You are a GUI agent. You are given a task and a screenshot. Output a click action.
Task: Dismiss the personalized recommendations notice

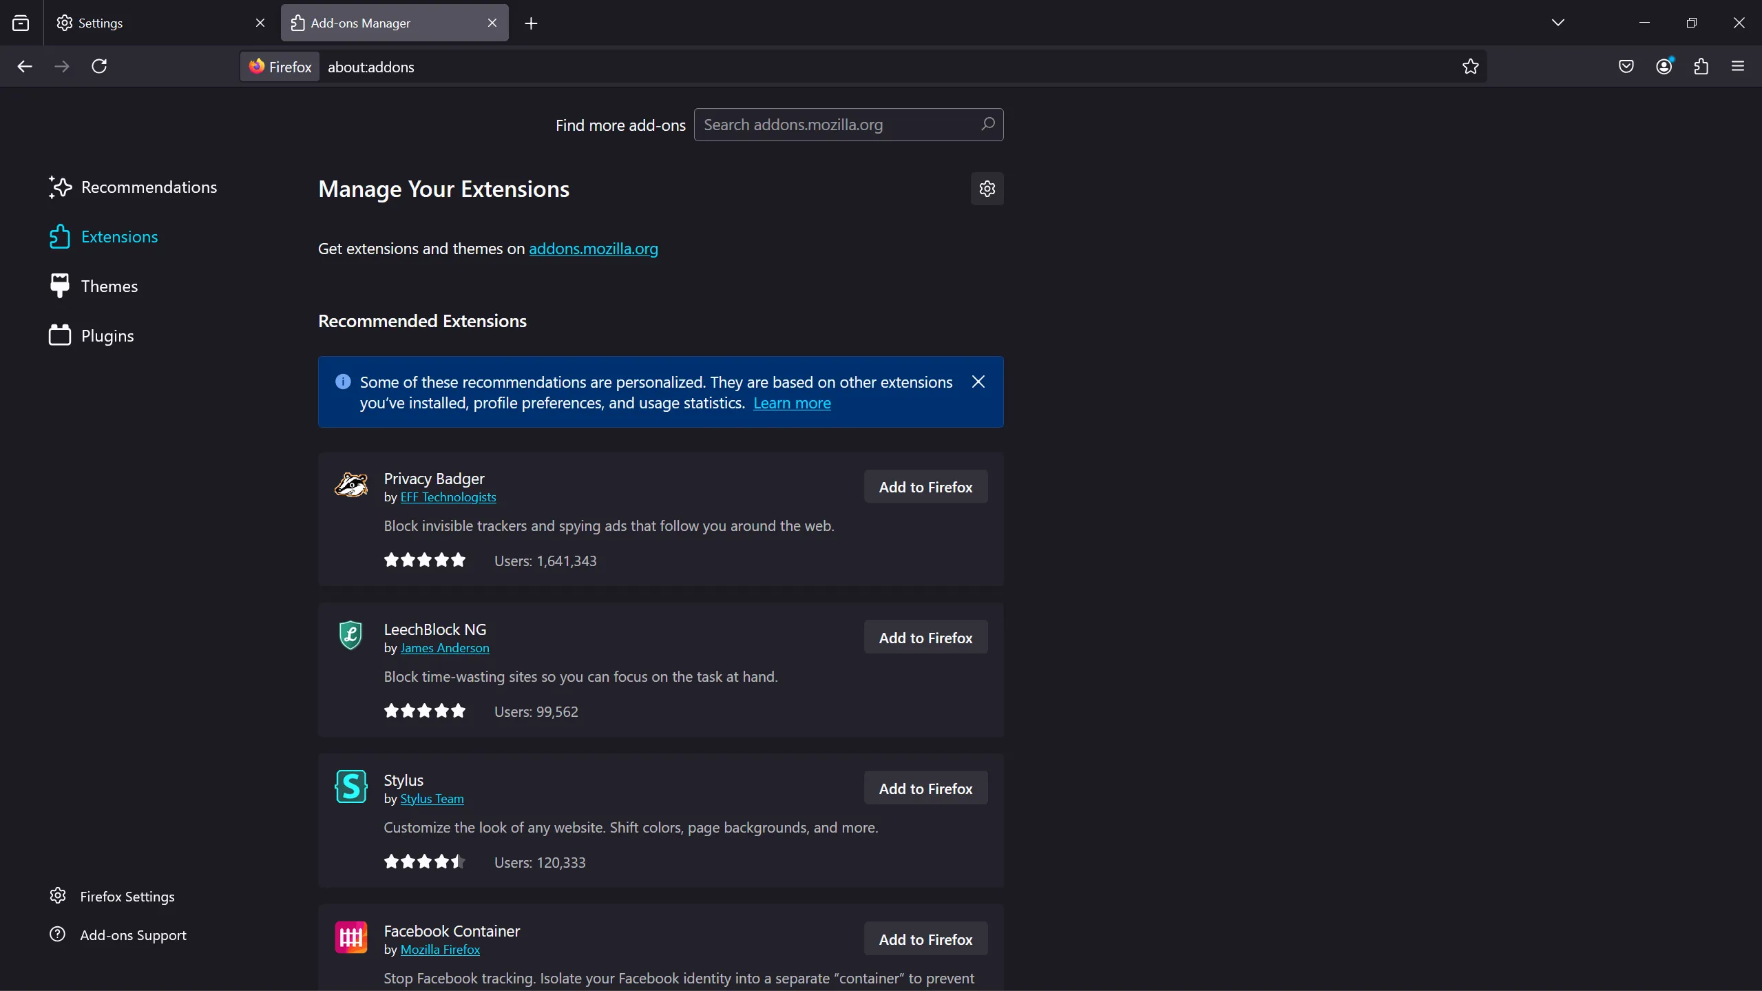pyautogui.click(x=978, y=382)
